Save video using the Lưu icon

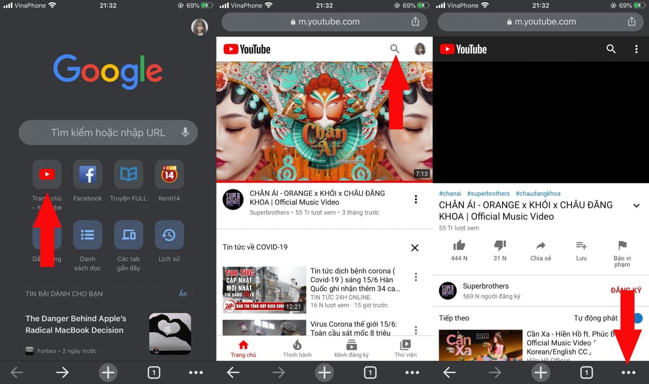click(581, 246)
